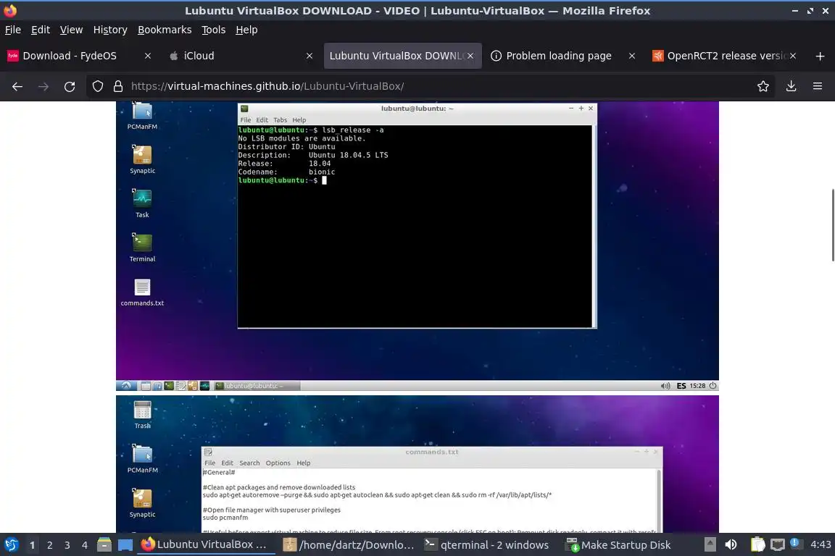The width and height of the screenshot is (835, 556).
Task: Open the Help menu in Firefox
Action: (246, 30)
